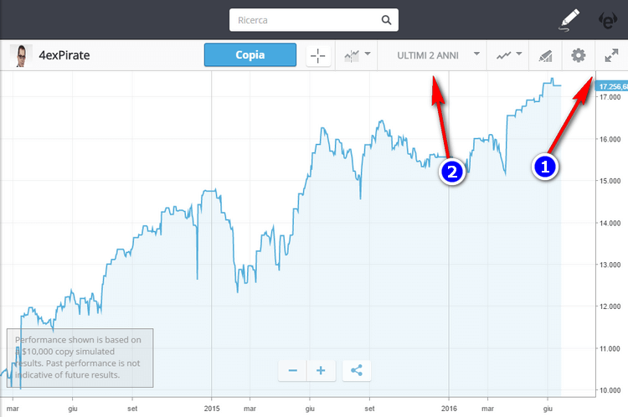Open the line chart type dropdown
Viewport: 628px width, 417px height.
508,56
